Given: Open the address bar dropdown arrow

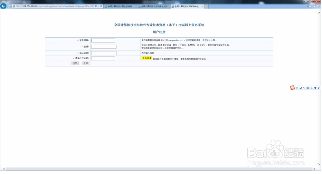Looking at the screenshot, I should pos(98,6).
